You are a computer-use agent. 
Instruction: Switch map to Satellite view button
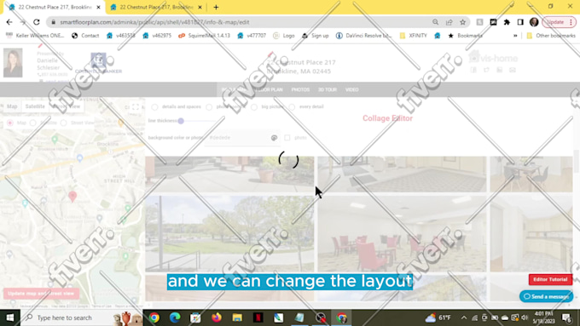pyautogui.click(x=35, y=106)
